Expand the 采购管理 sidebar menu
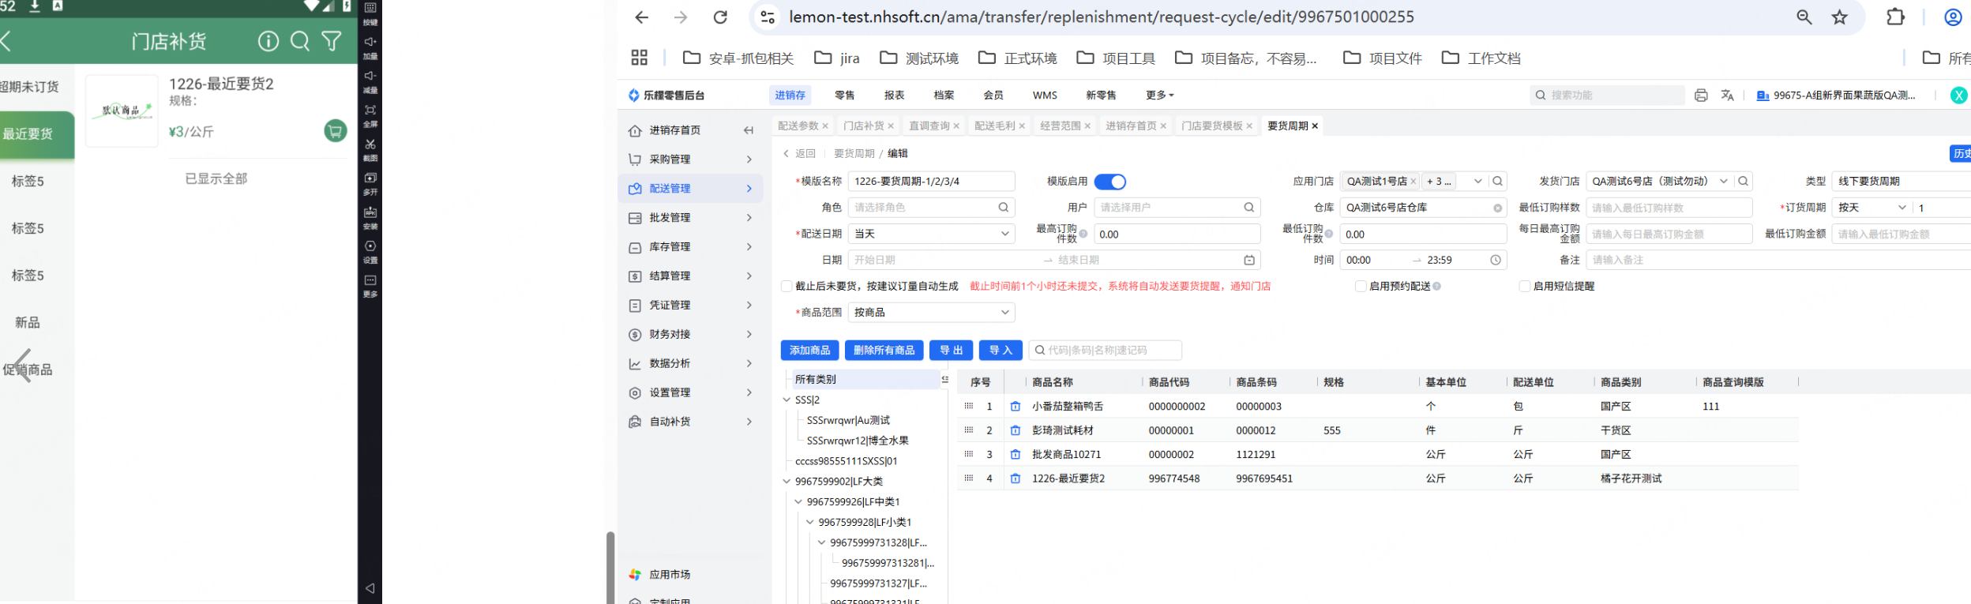Viewport: 1971px width, 604px height. [x=691, y=159]
